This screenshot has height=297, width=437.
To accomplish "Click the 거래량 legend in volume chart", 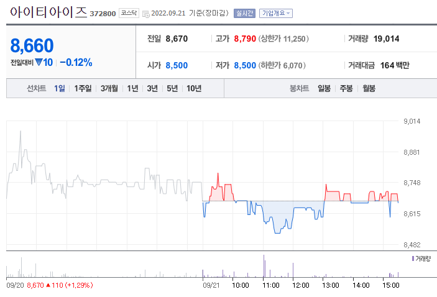I will 421,258.
